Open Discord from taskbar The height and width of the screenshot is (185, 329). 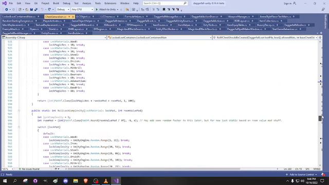(x=65, y=181)
